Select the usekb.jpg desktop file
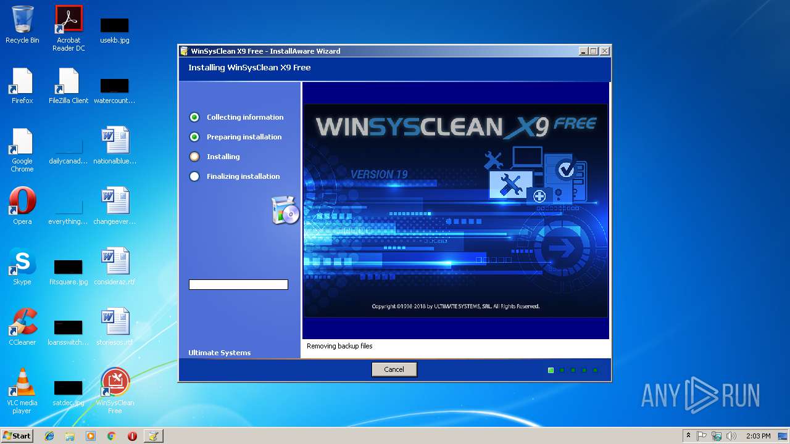The image size is (790, 444). pos(115,30)
